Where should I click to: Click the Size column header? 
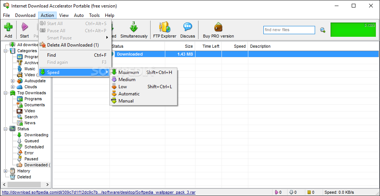click(180, 46)
